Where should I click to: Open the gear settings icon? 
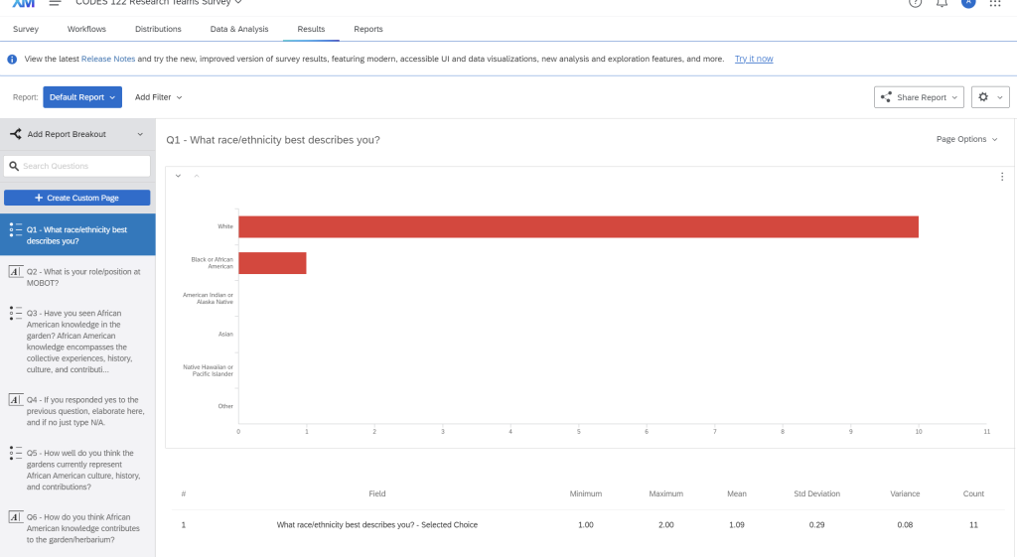click(x=983, y=97)
